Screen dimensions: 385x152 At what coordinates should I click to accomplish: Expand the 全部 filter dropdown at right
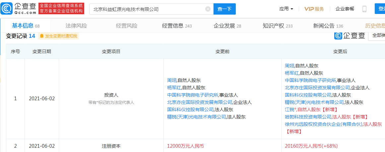point(377,35)
